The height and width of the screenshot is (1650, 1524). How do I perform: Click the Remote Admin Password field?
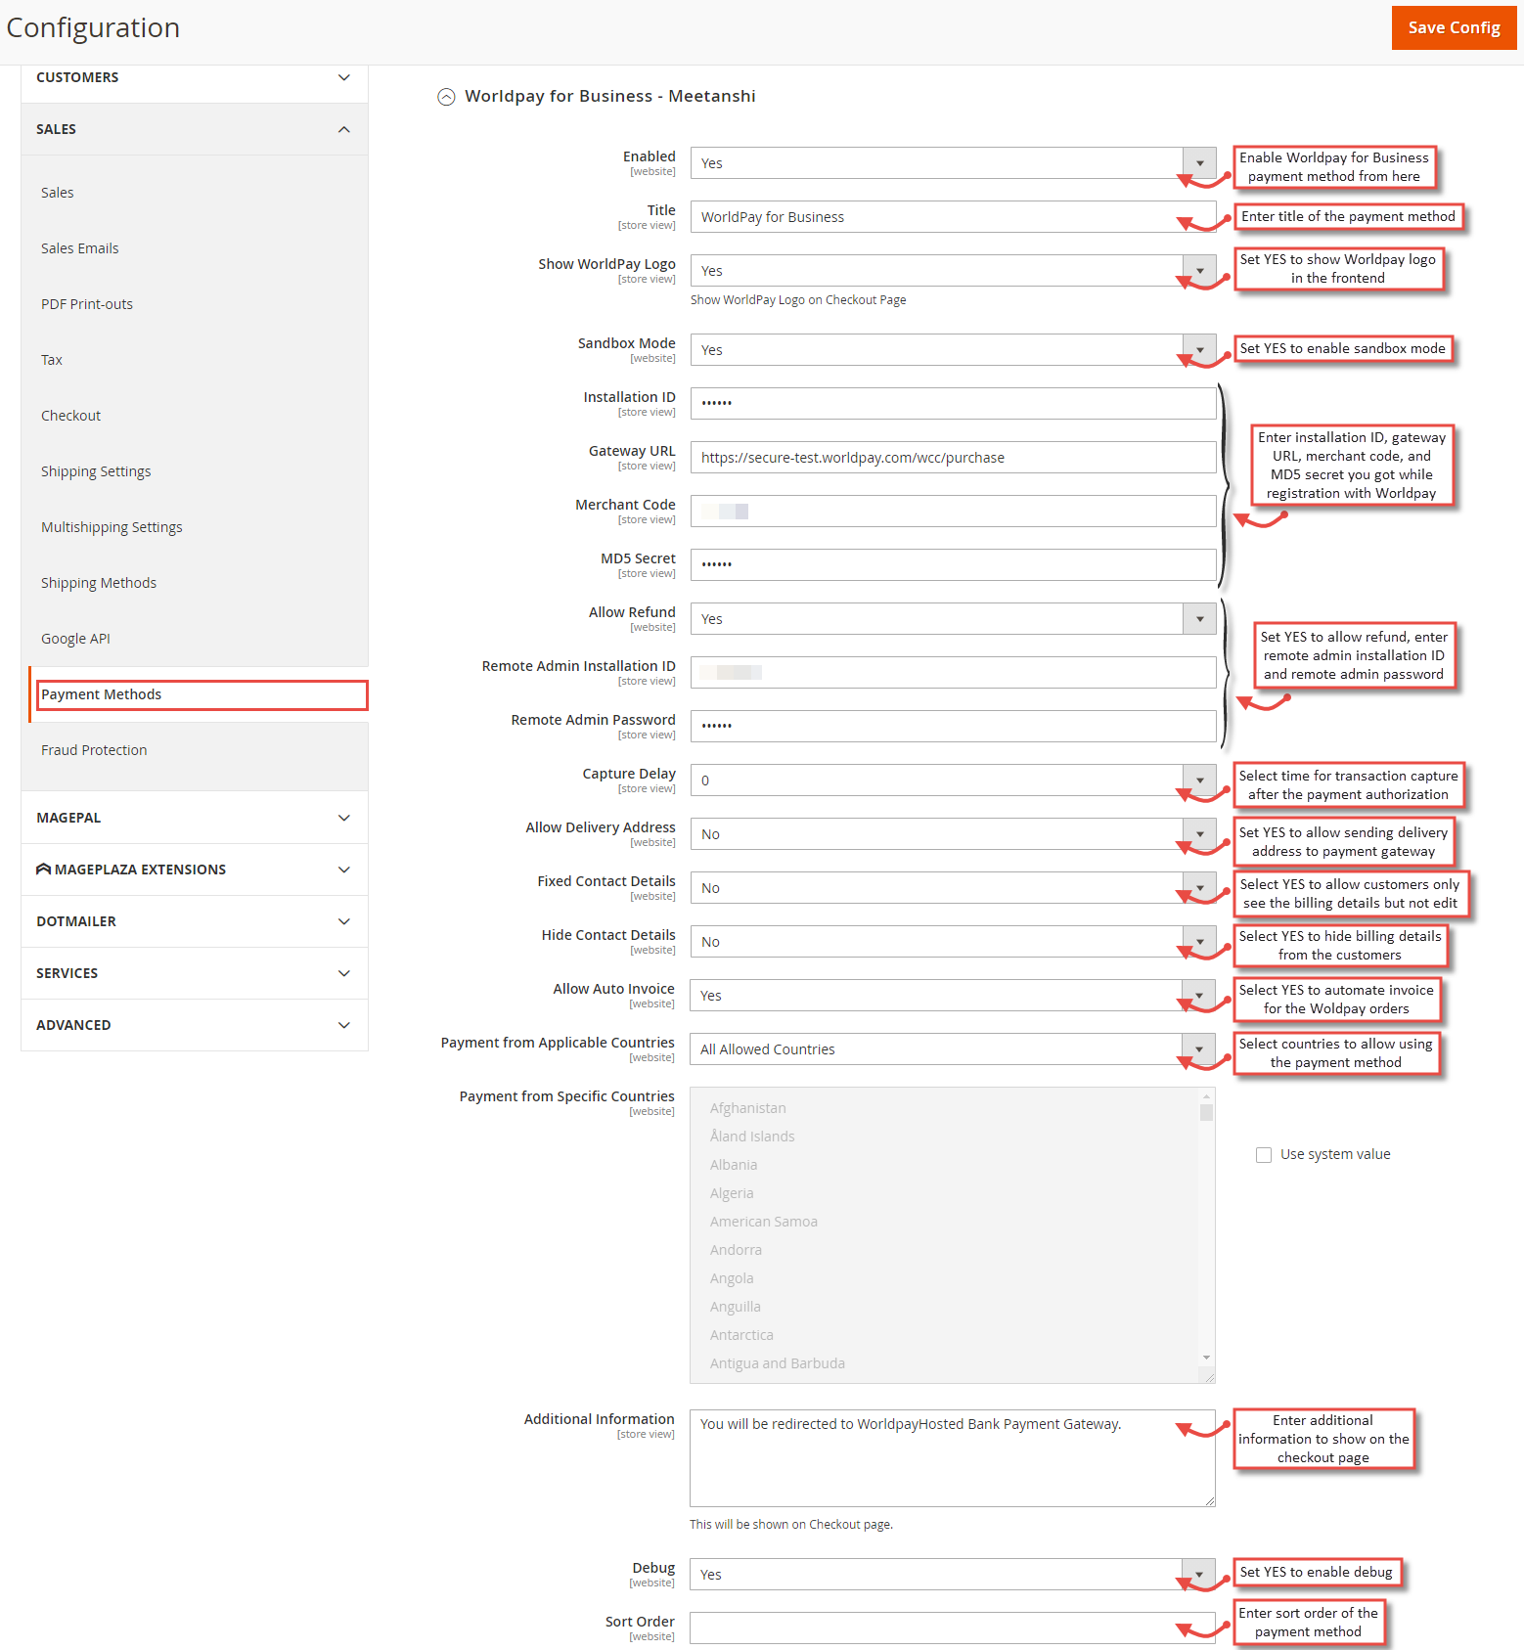(953, 726)
